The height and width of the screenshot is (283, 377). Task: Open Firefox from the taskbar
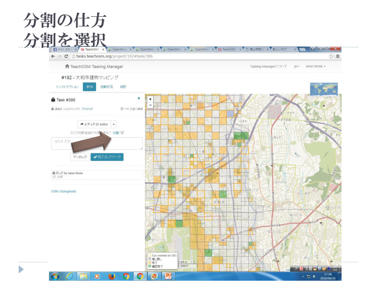pyautogui.click(x=112, y=276)
